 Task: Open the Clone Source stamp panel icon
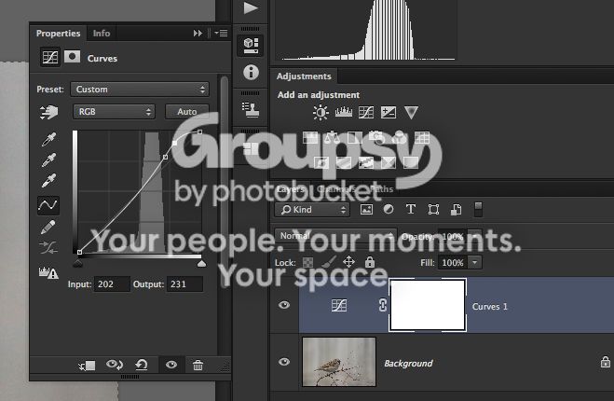point(251,110)
